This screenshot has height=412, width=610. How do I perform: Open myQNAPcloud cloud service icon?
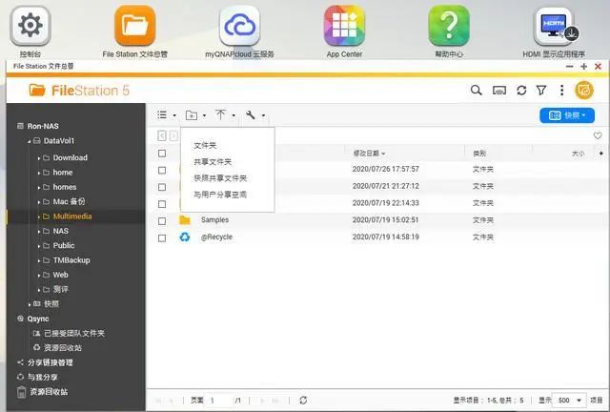point(239,26)
